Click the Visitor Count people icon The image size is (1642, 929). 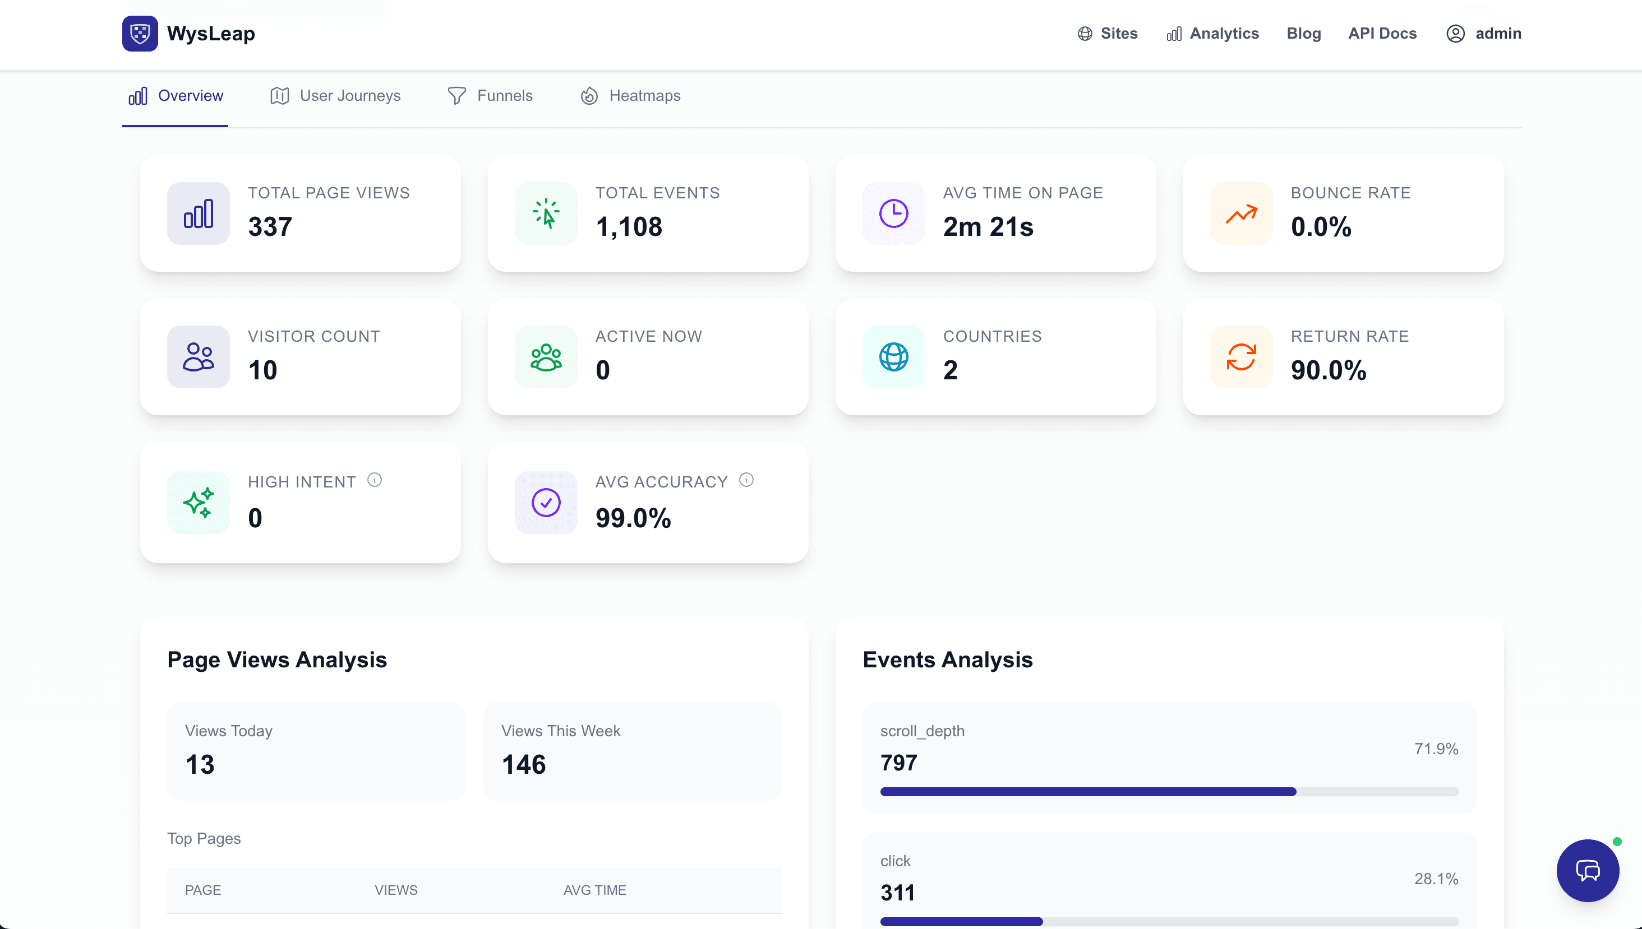coord(198,357)
